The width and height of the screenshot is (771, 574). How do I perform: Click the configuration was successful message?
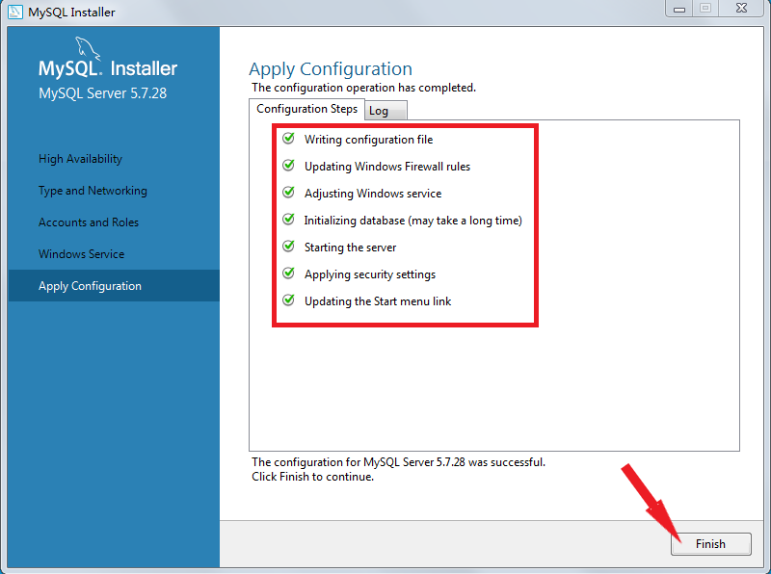click(x=398, y=462)
